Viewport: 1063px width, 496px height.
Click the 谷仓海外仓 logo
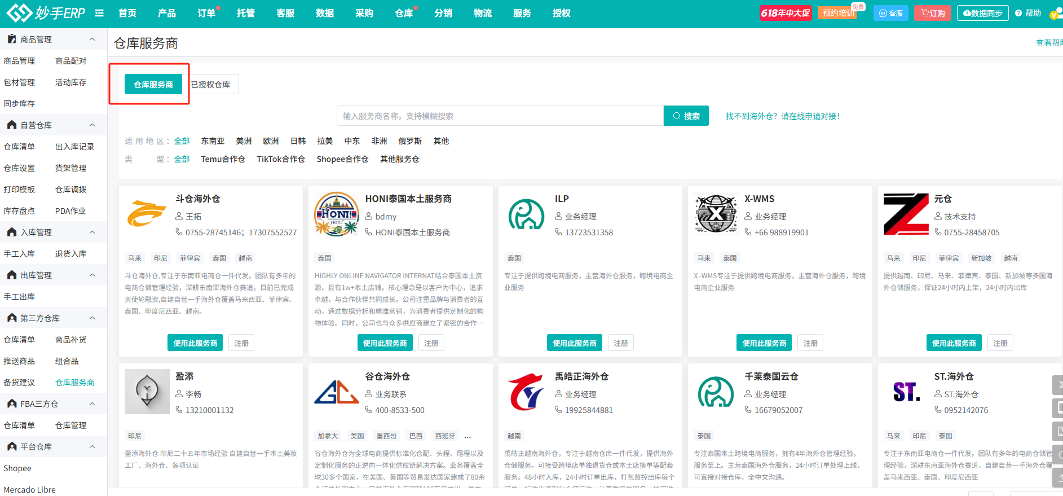pyautogui.click(x=337, y=392)
